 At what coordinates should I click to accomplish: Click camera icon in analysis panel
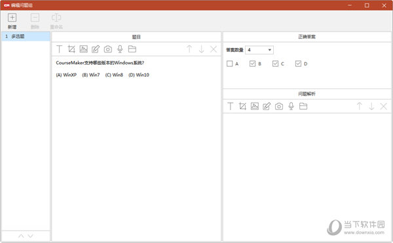[x=279, y=106]
